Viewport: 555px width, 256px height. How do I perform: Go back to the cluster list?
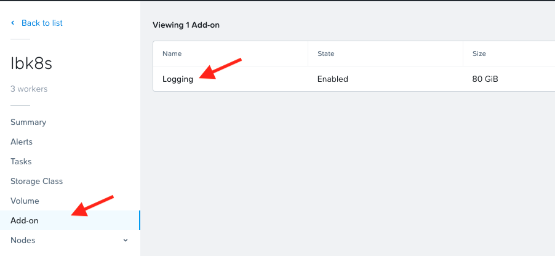pos(42,23)
